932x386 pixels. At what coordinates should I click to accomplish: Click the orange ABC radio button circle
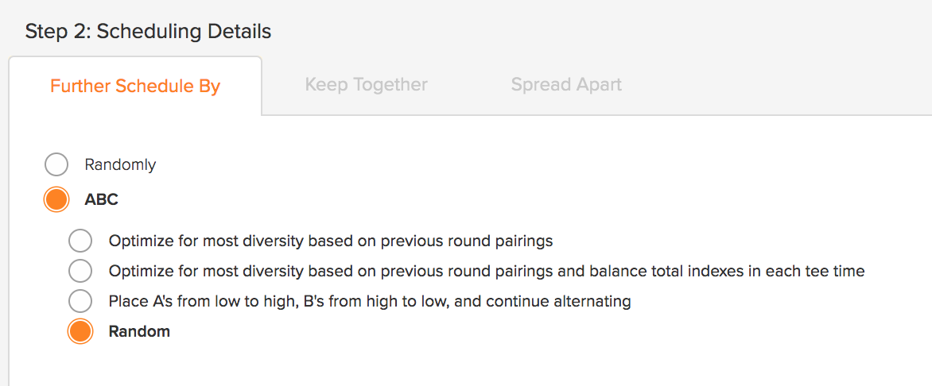(x=56, y=199)
